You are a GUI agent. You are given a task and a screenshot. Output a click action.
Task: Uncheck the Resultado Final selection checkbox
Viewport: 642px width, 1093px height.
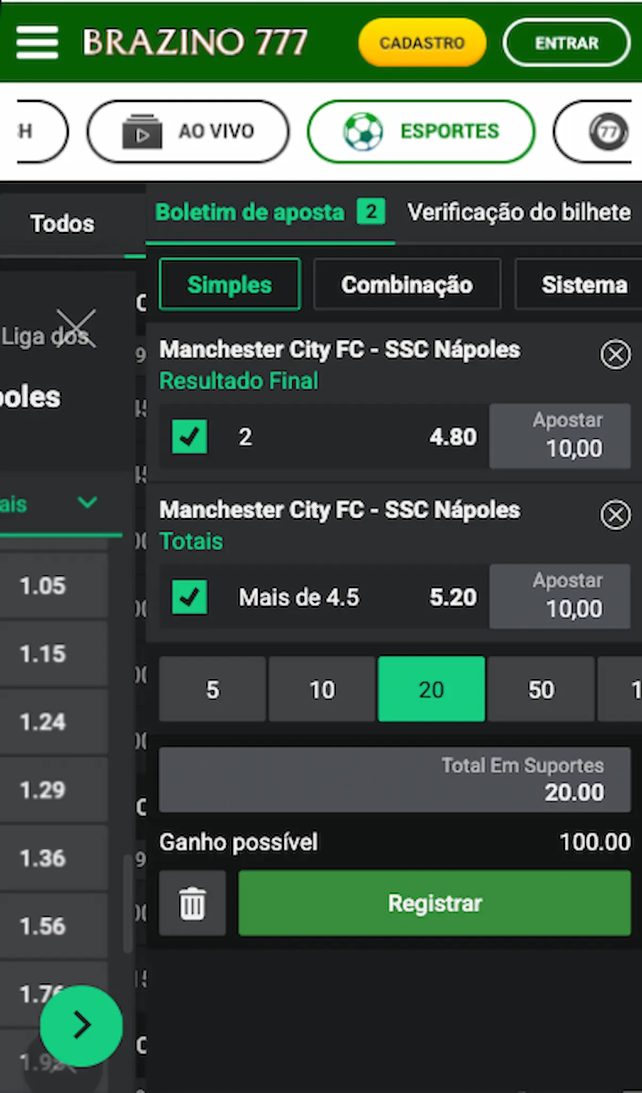[x=190, y=437]
